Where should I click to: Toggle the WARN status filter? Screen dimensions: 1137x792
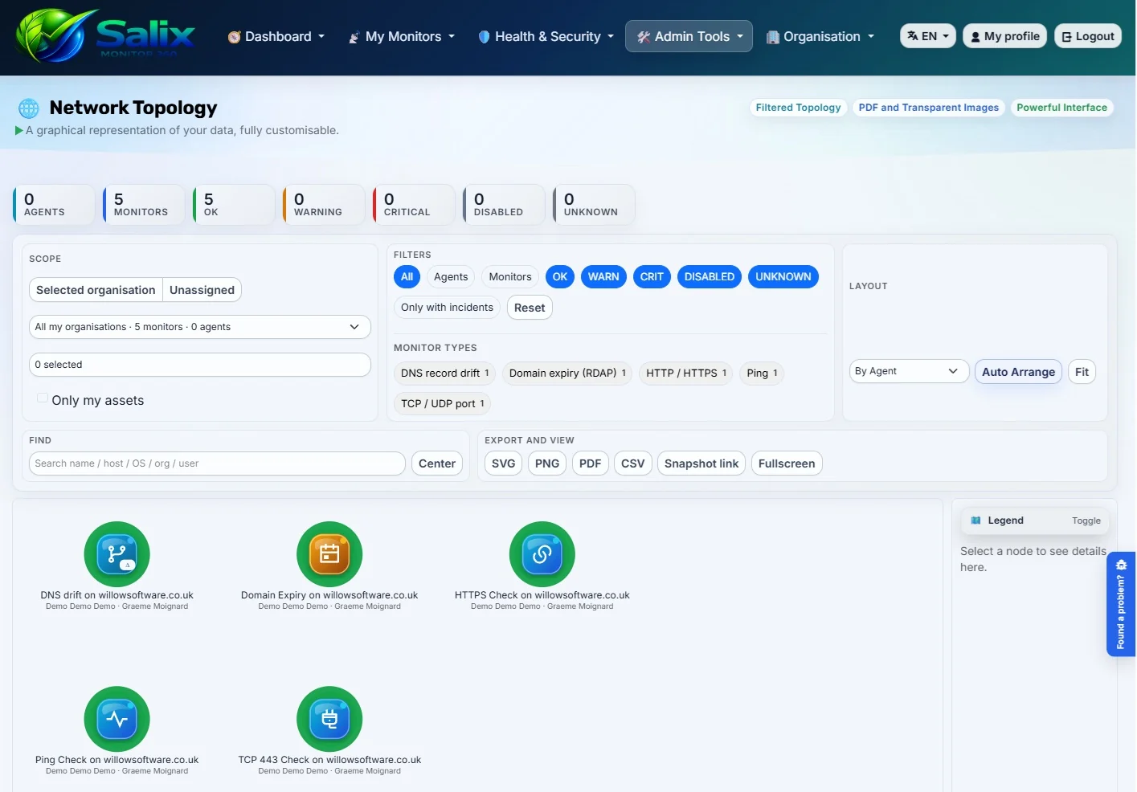[x=603, y=276]
